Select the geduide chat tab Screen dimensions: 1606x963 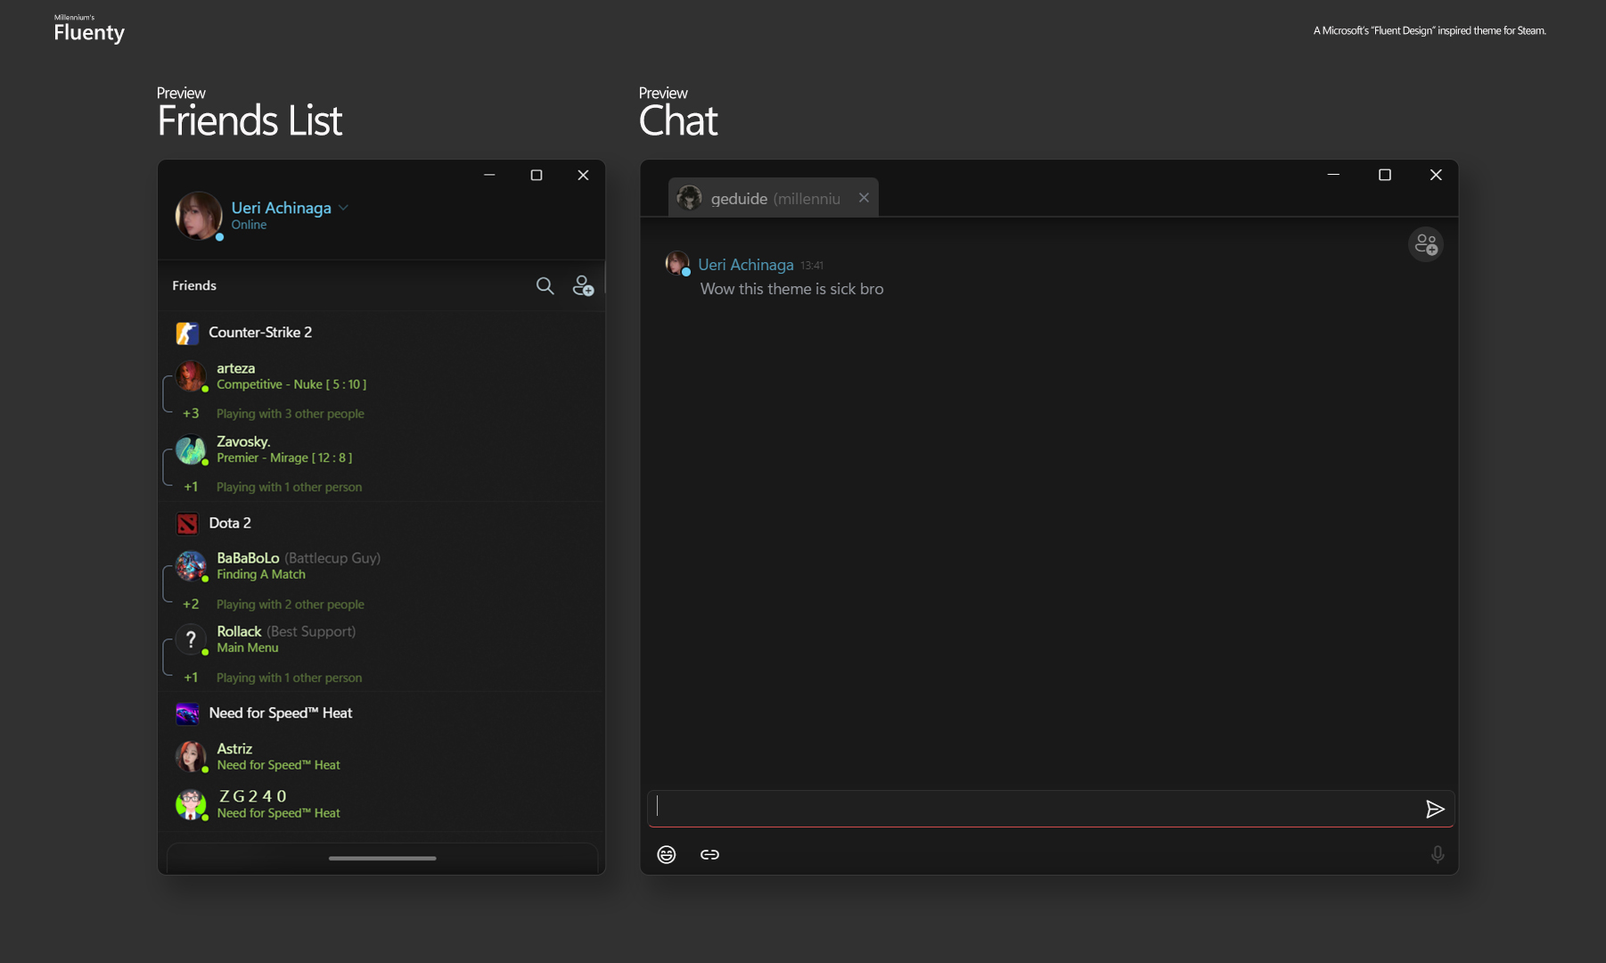coord(774,198)
